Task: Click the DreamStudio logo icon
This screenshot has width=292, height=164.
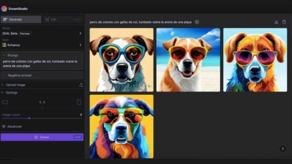Action: (4, 9)
